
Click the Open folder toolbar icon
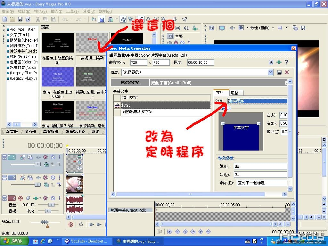(12, 20)
